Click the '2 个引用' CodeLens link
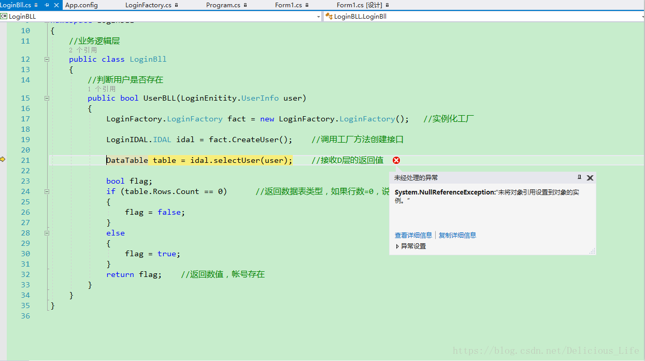Screen dimensions: 645x361 83,50
